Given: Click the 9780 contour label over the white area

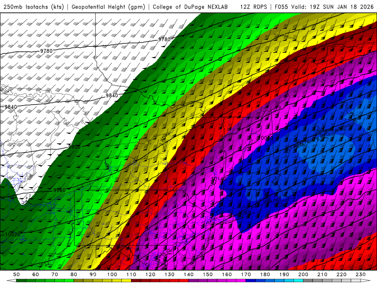Looking at the screenshot, I should 46,51.
